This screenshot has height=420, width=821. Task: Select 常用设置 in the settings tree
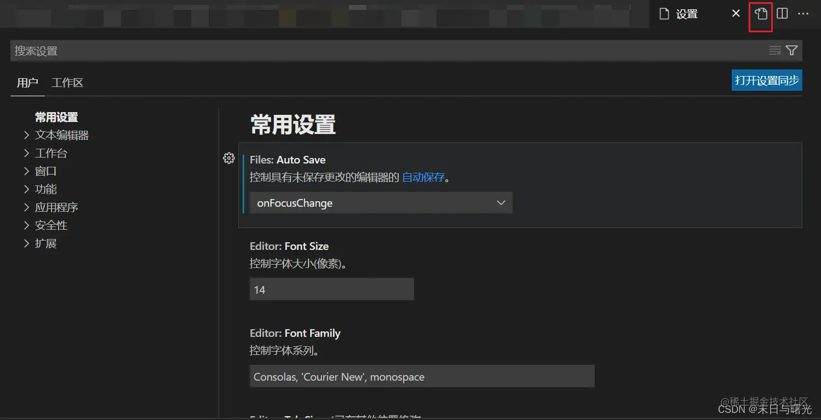[x=56, y=117]
